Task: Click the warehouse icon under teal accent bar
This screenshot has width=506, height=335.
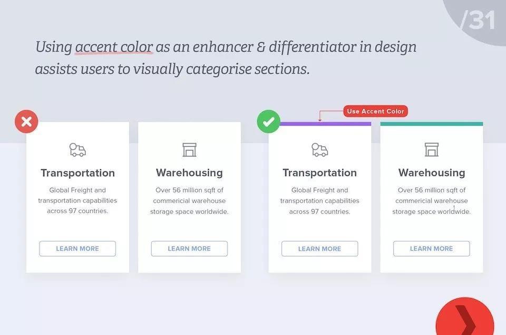Action: (432, 150)
